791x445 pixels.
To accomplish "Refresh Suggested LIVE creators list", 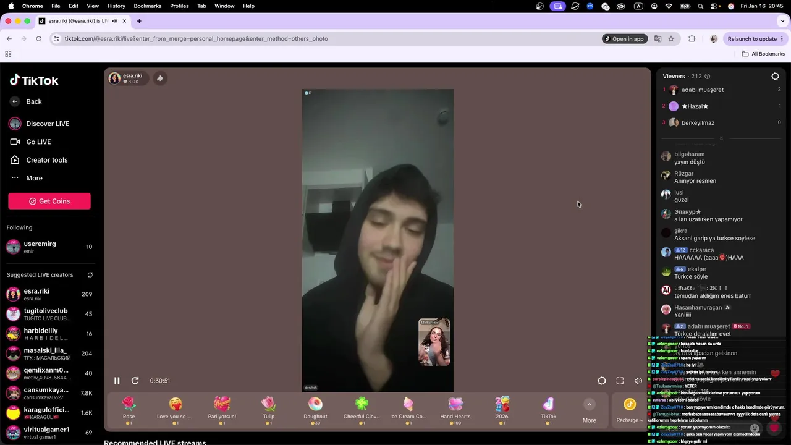I will click(x=90, y=275).
